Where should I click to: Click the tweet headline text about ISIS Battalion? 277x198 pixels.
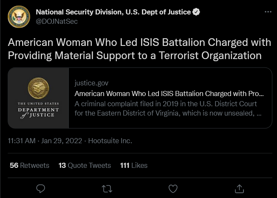click(x=139, y=49)
